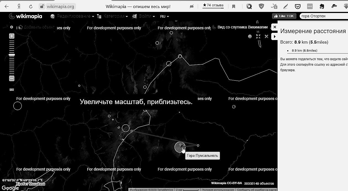Viewport: 348px width, 191px height.
Task: Open the ad-blocker shield extension
Action: (x=261, y=6)
